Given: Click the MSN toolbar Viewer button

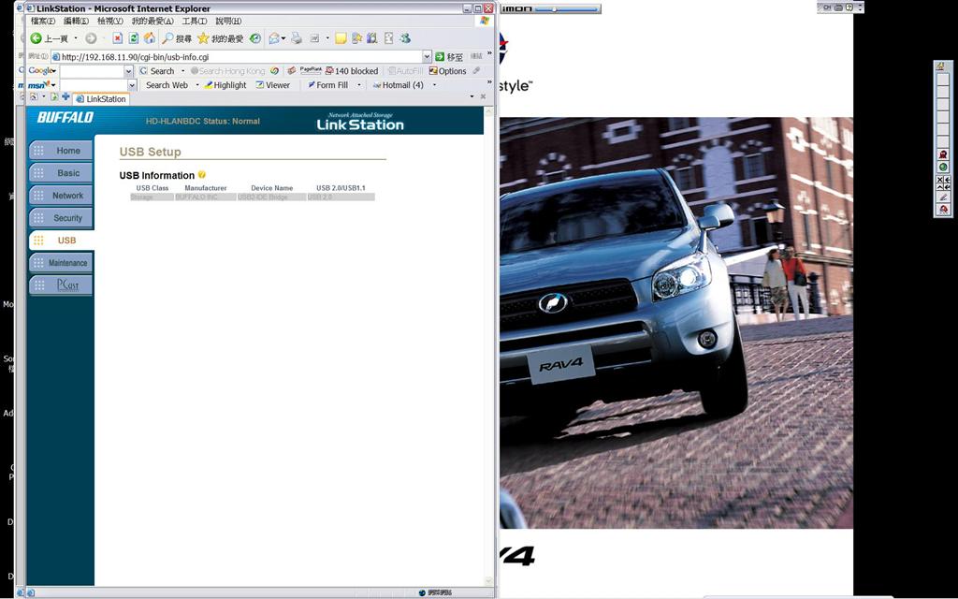Looking at the screenshot, I should (272, 85).
